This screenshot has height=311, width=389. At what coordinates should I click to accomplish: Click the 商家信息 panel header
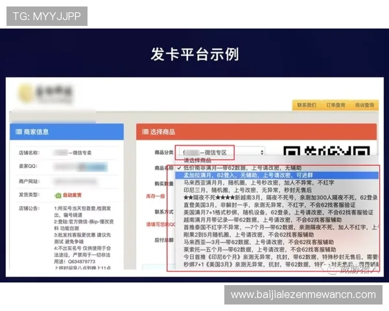pyautogui.click(x=67, y=132)
